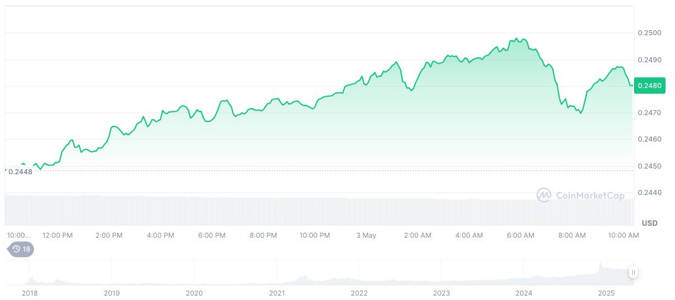Click the 0.2448 opening price label
Image resolution: width=675 pixels, height=300 pixels.
coord(21,171)
